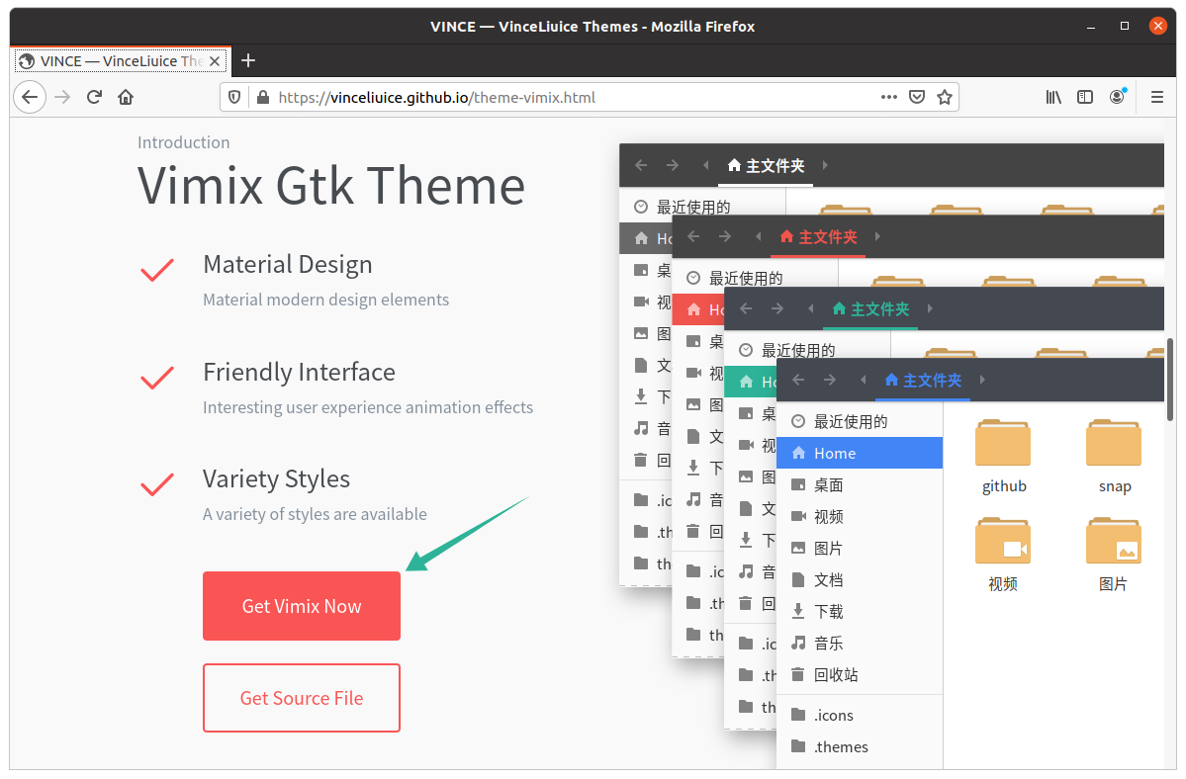Open Firefox Library icon

pos(1053,97)
